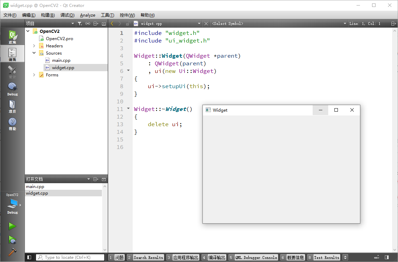Screen dimensions: 398x262
Task: Open Projects mode in sidebar
Action: pos(12,106)
